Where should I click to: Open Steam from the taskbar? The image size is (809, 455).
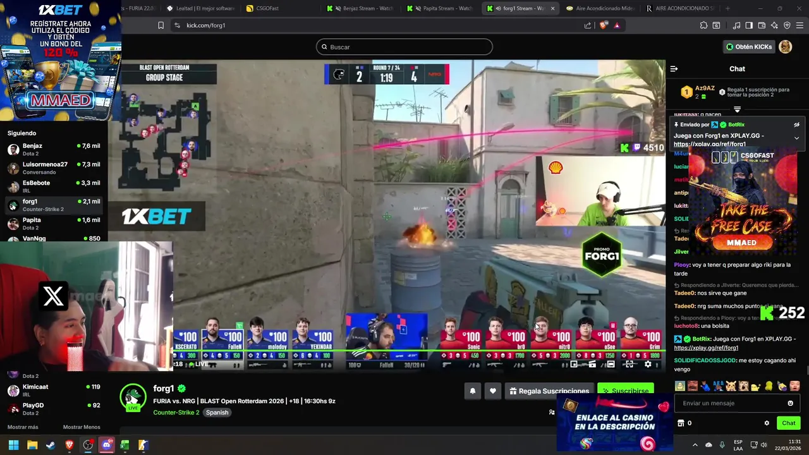(51, 445)
